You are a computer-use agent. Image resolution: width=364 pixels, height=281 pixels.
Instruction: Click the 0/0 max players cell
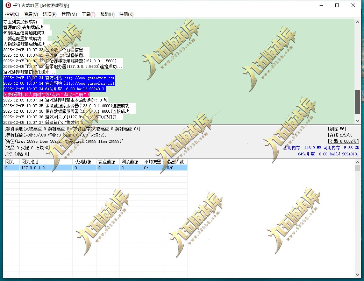tap(176, 168)
